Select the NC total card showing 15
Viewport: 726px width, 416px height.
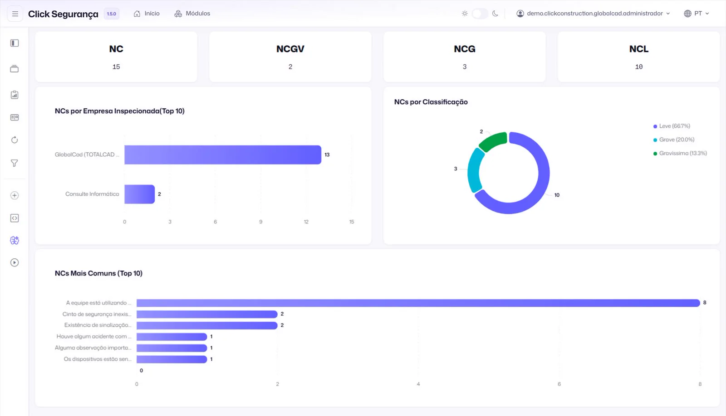point(116,57)
